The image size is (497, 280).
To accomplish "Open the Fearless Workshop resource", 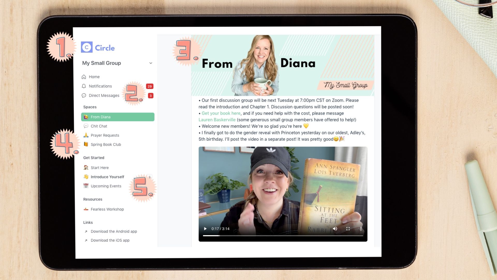I will tap(107, 209).
